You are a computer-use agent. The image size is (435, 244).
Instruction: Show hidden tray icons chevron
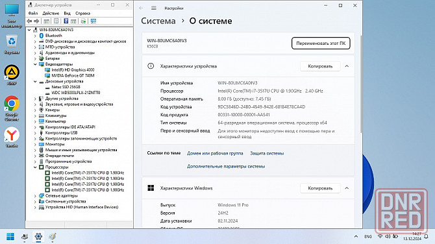[356, 236]
